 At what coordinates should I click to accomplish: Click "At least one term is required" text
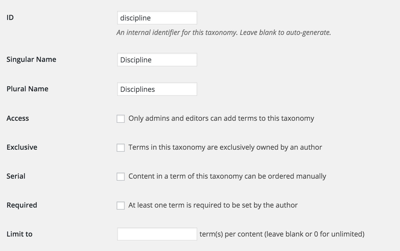tap(213, 205)
